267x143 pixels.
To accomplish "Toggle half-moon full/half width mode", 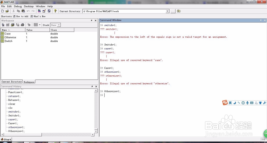I will [x=235, y=103].
